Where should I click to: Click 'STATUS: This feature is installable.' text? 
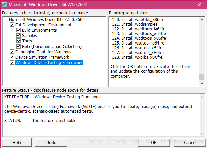(41, 120)
